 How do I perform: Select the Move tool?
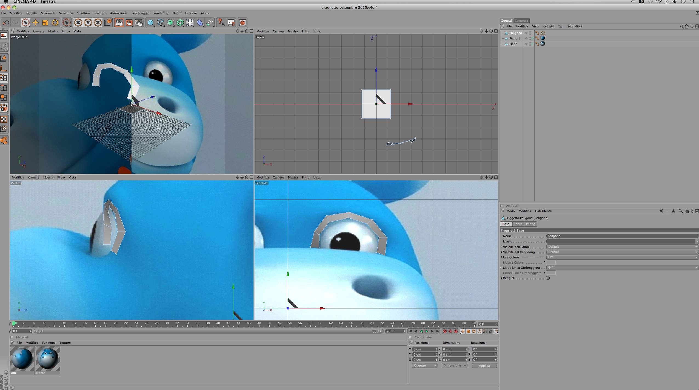tap(35, 23)
